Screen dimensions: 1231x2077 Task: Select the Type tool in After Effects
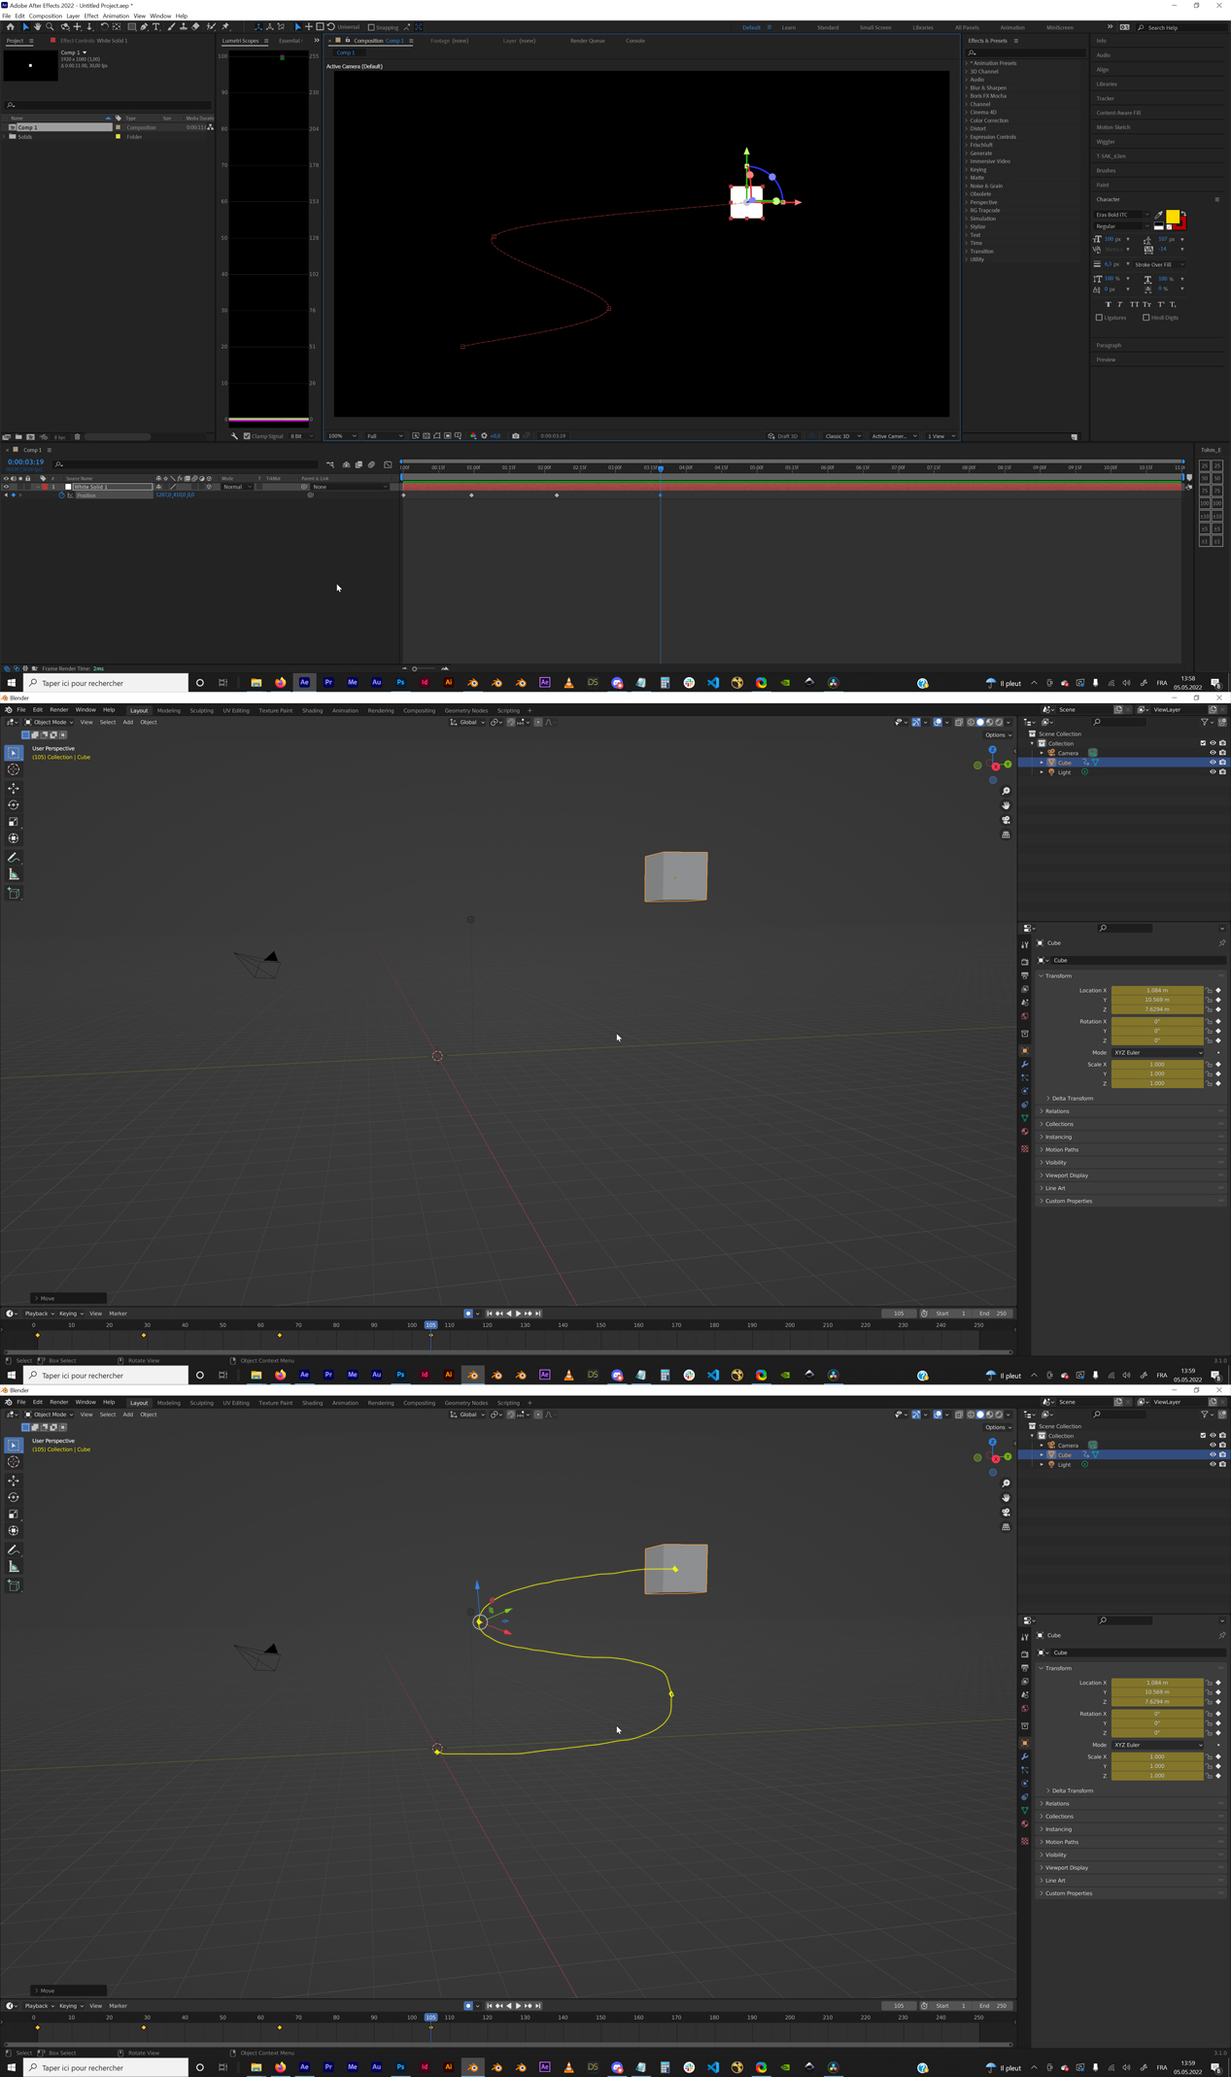[x=156, y=27]
